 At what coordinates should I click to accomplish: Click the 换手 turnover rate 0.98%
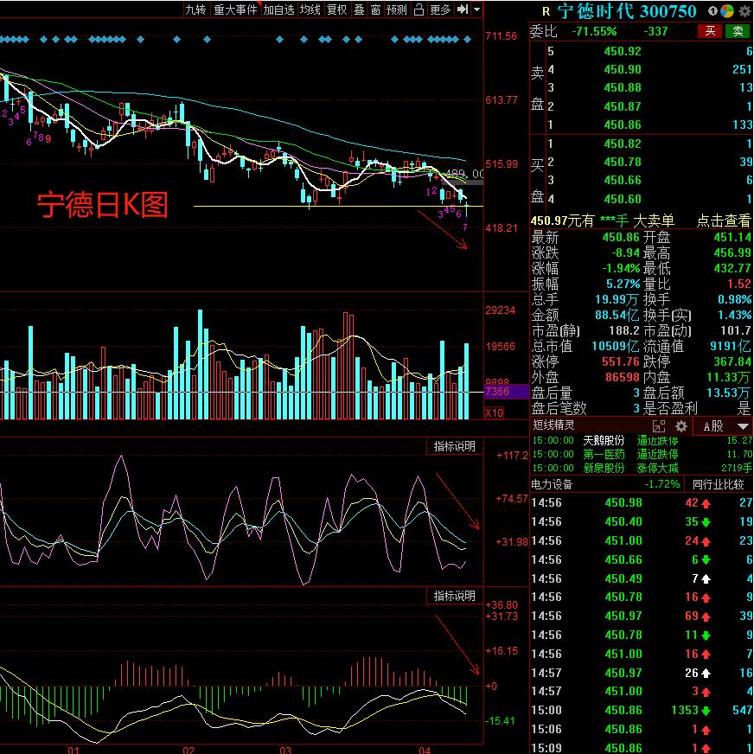coord(734,299)
